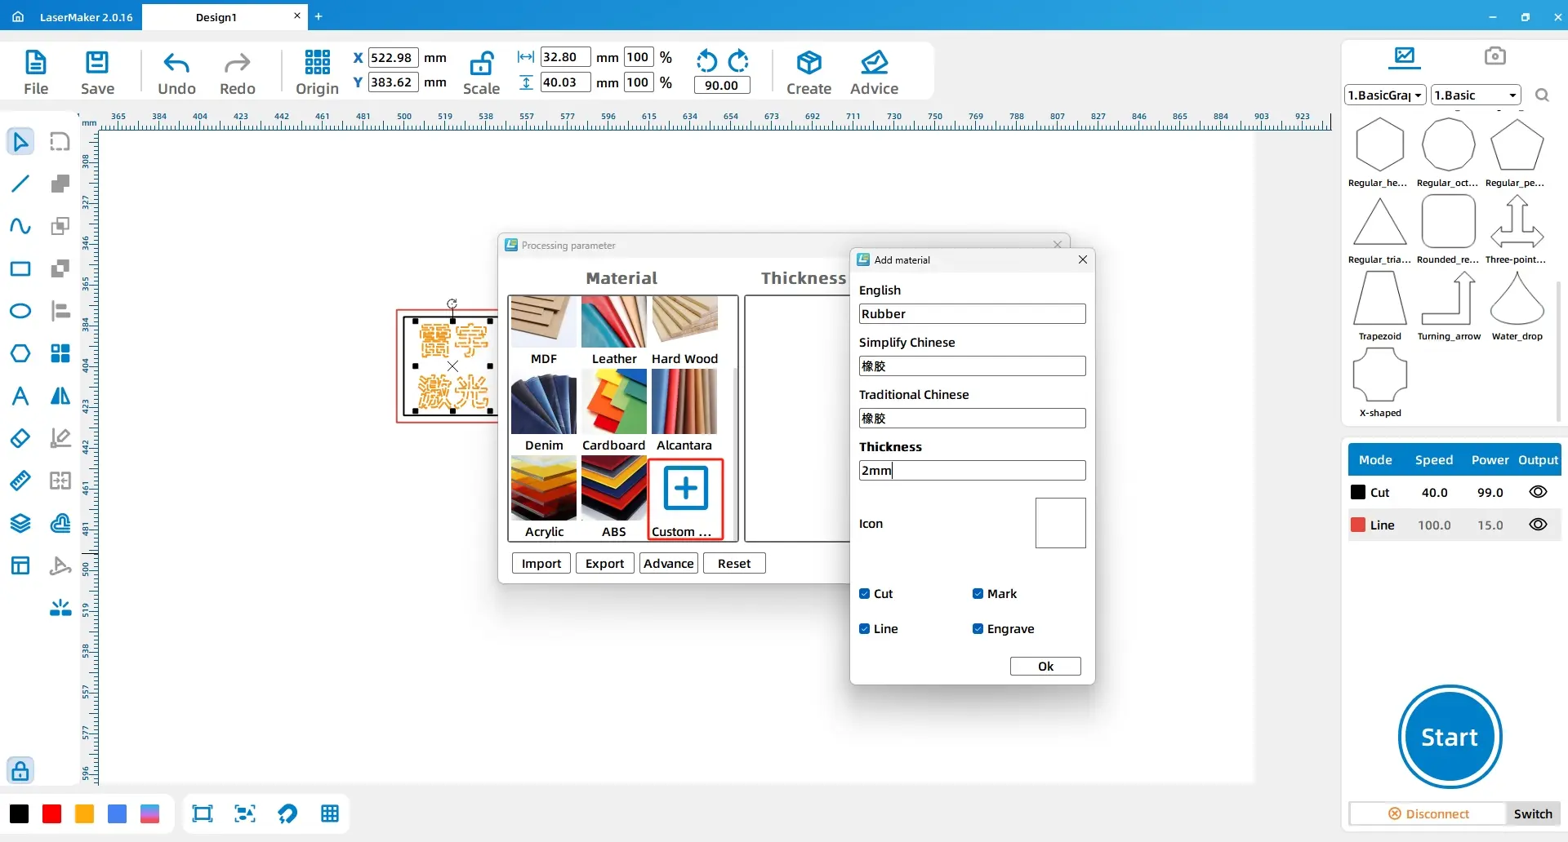This screenshot has width=1568, height=842.
Task: Select the Ruler measure tool
Action: point(20,481)
